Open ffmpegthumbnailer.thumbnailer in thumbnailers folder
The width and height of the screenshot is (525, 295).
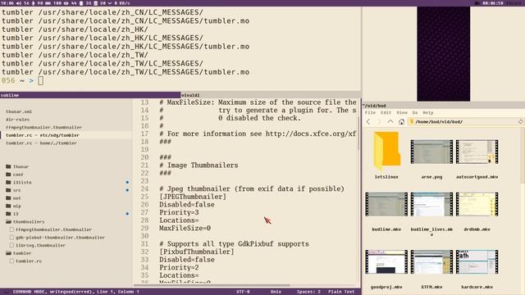(x=53, y=229)
